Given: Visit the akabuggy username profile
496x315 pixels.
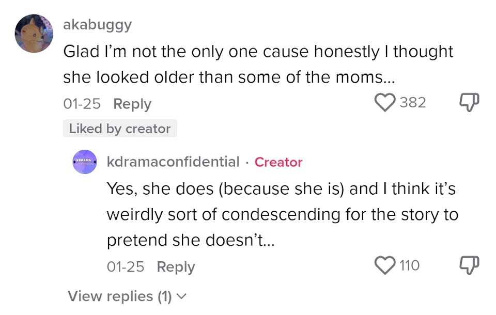Looking at the screenshot, I should (x=97, y=25).
